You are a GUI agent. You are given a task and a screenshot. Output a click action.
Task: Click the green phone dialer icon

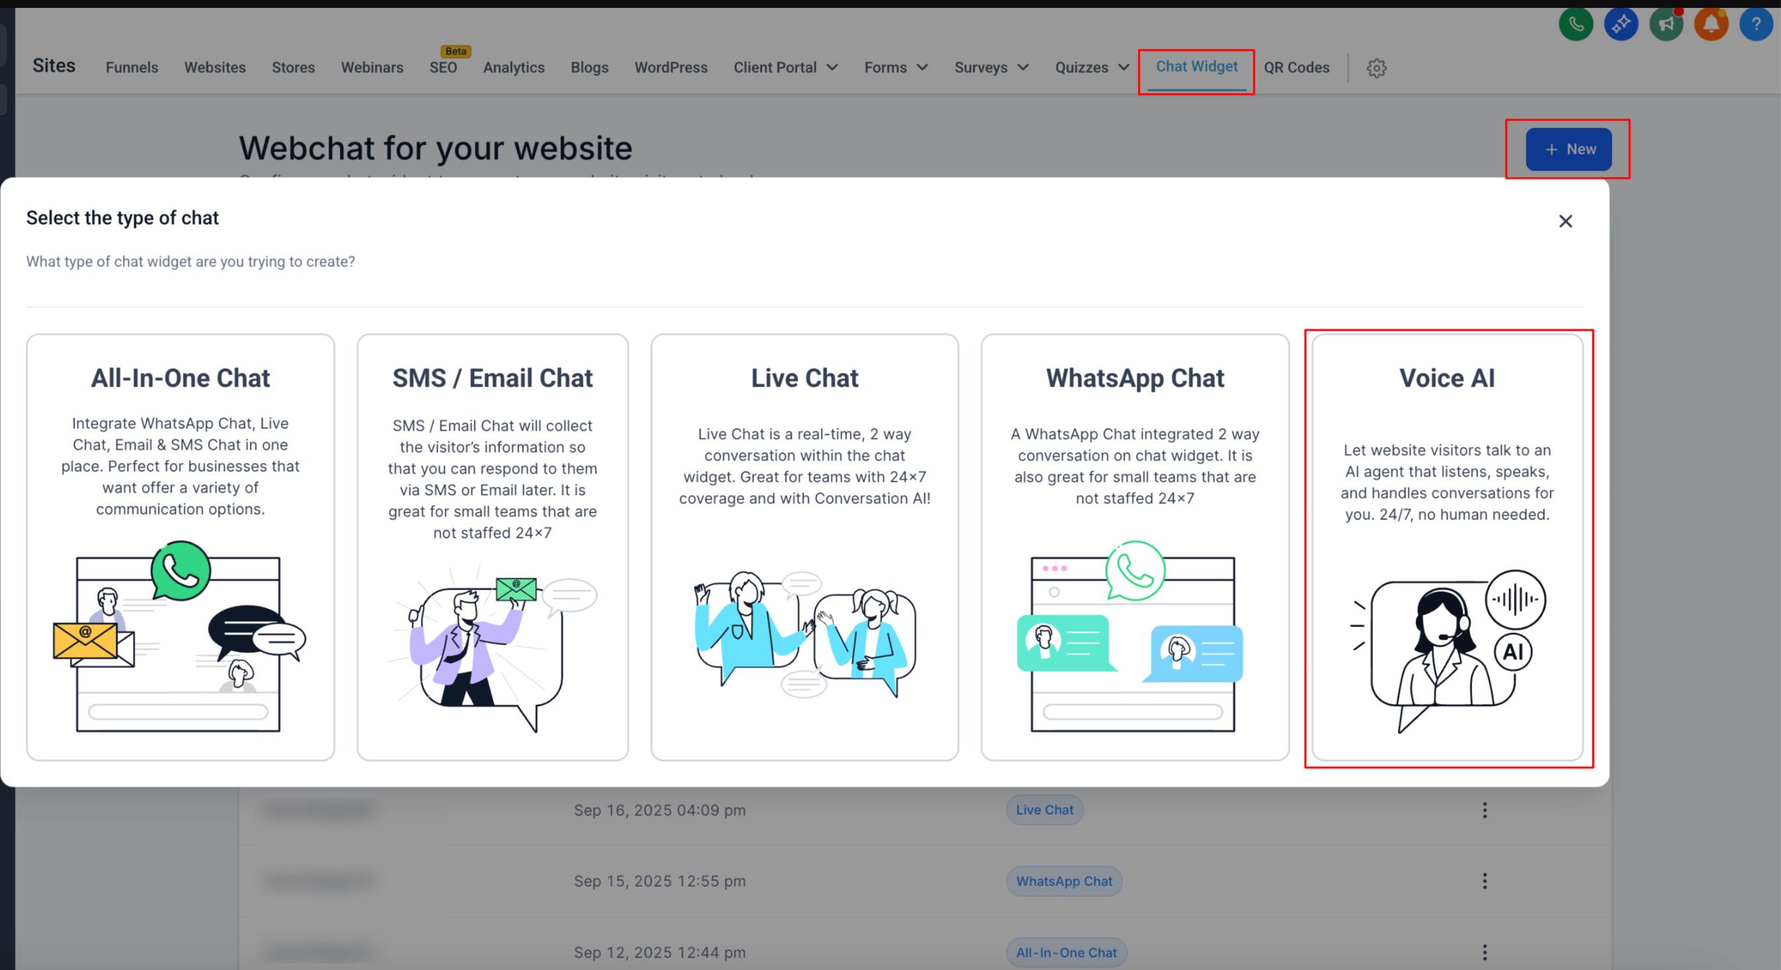pyautogui.click(x=1575, y=24)
